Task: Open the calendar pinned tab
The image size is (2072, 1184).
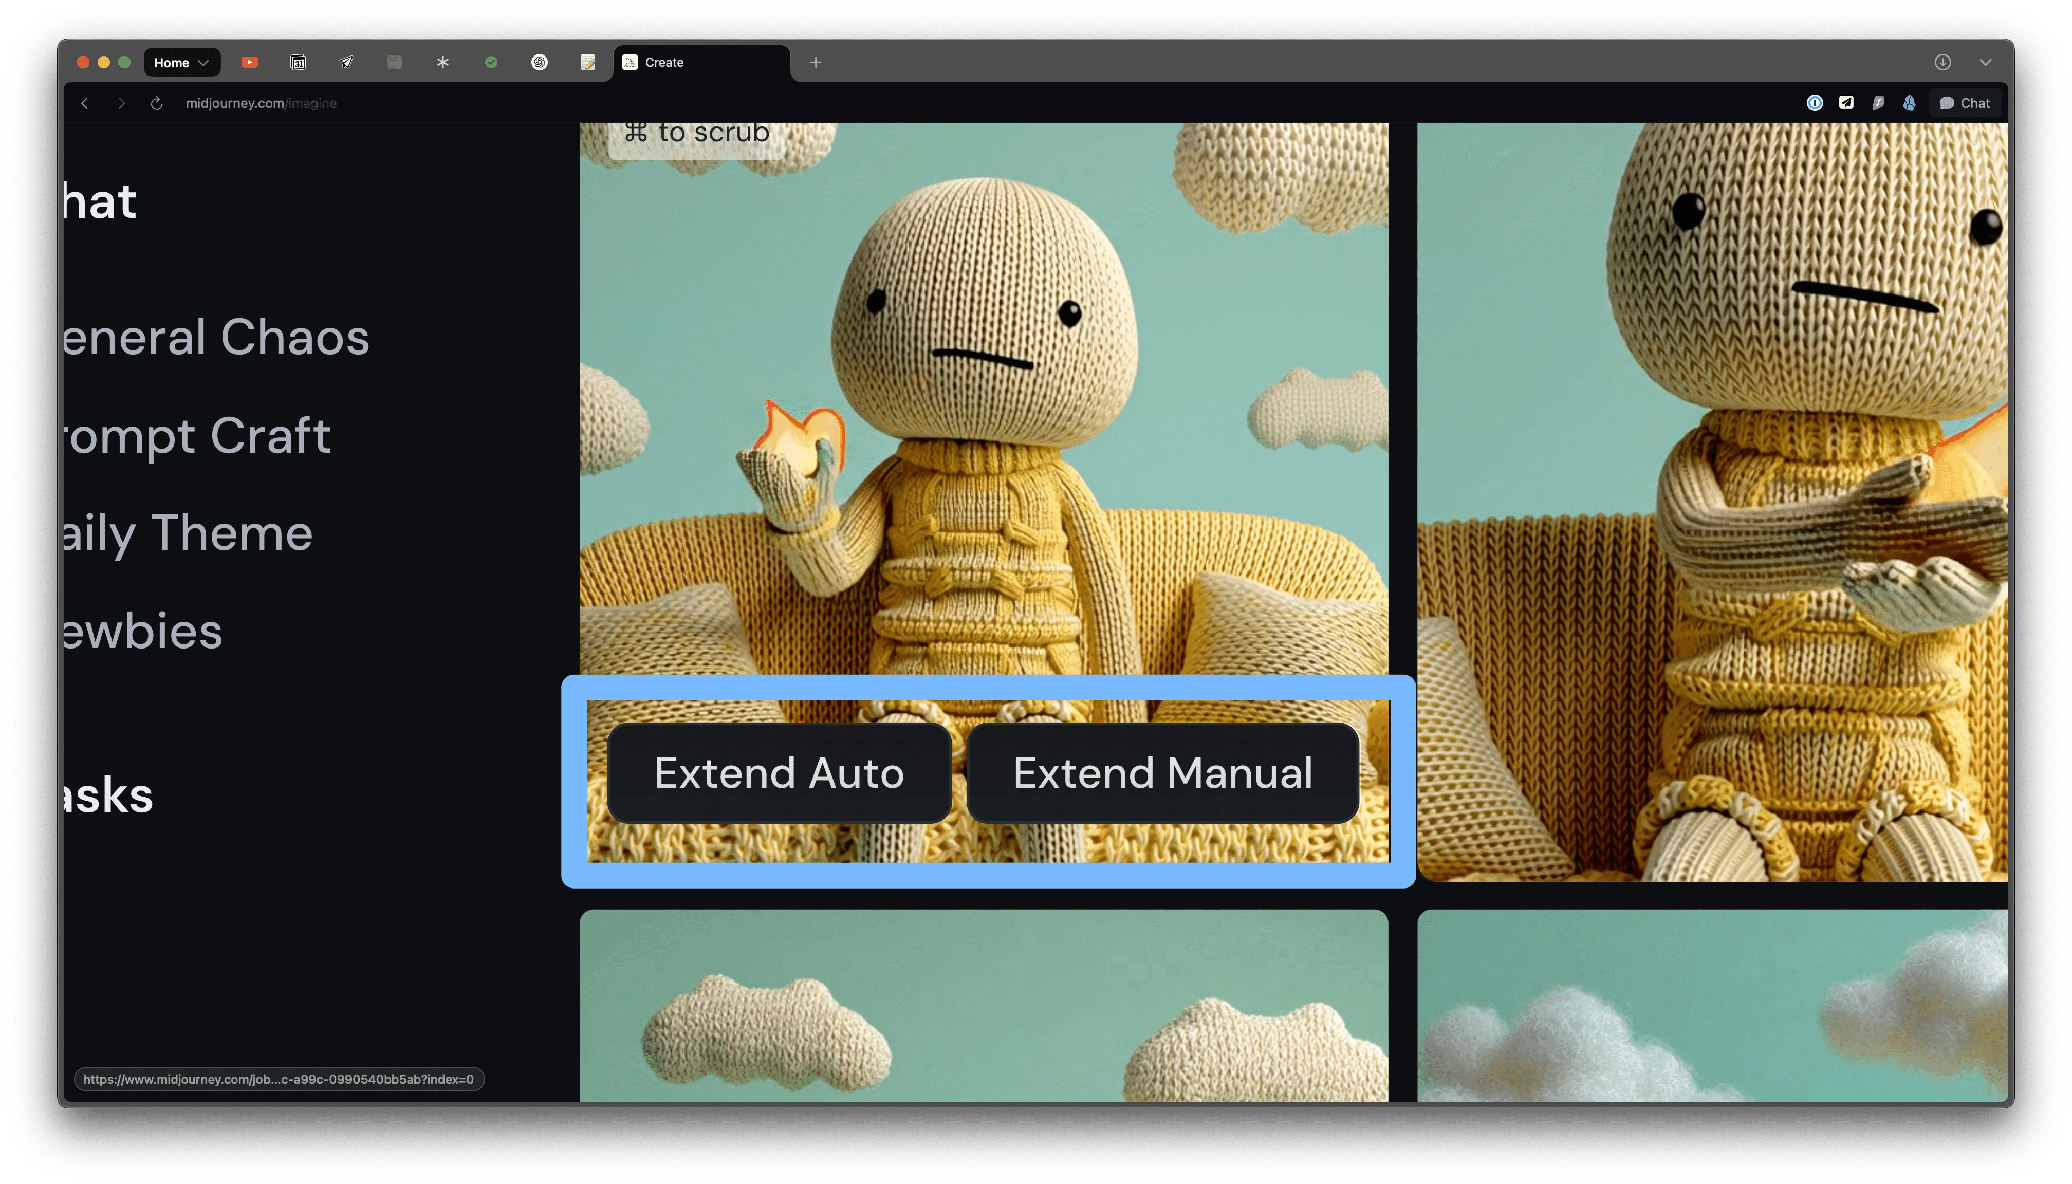Action: click(x=299, y=63)
